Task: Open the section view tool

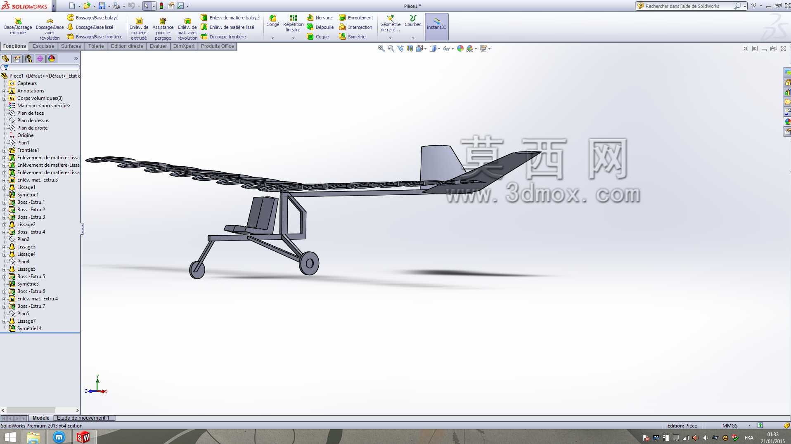Action: coord(410,48)
